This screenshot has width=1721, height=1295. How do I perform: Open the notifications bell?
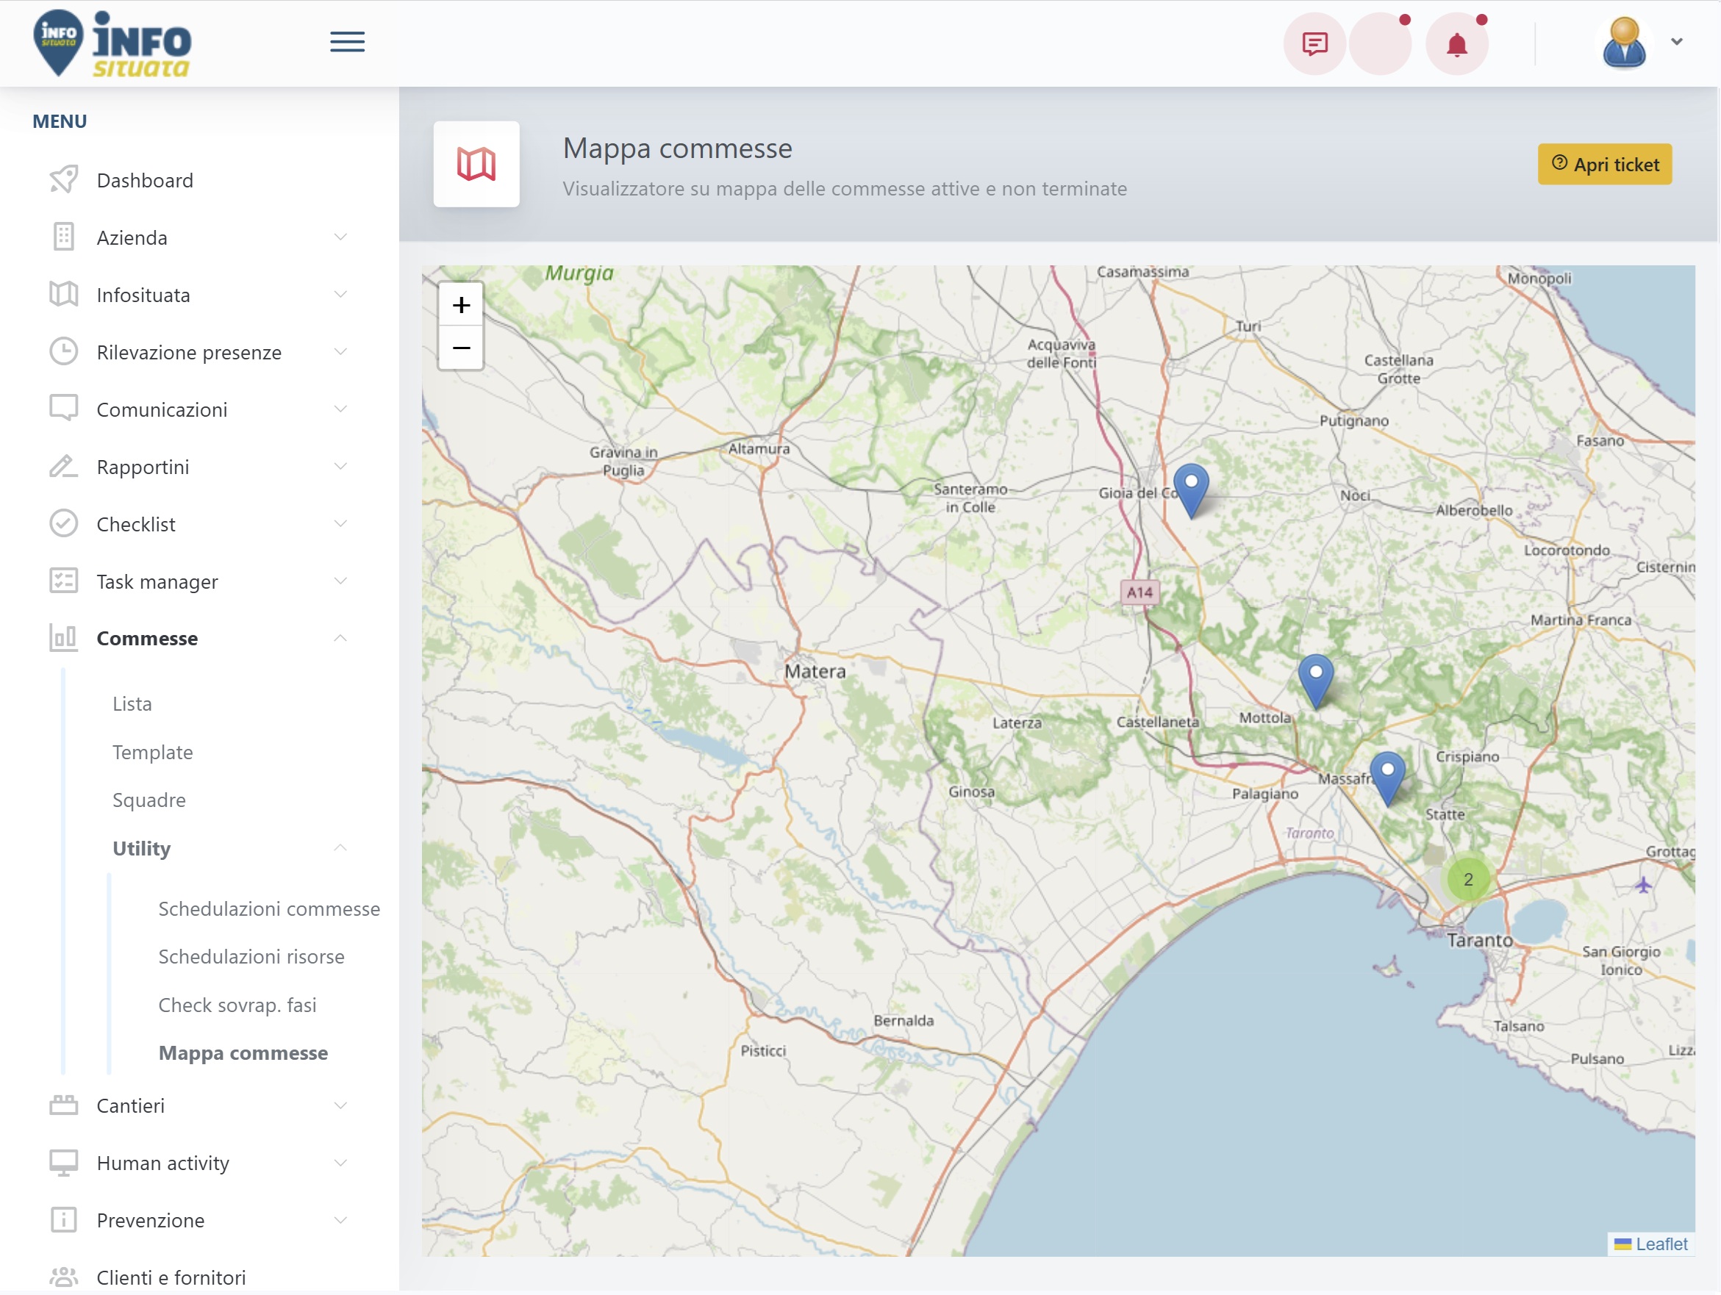(1456, 43)
